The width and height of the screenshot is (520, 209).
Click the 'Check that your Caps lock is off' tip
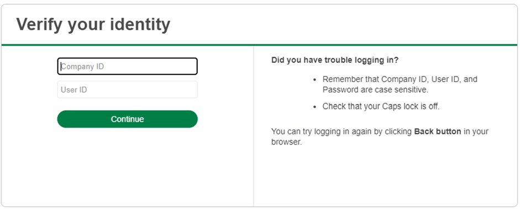[381, 107]
